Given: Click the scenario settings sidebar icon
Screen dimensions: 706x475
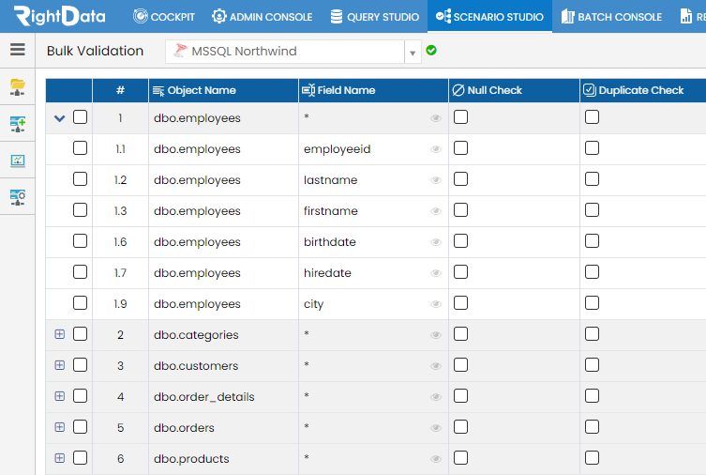Looking at the screenshot, I should (x=18, y=197).
